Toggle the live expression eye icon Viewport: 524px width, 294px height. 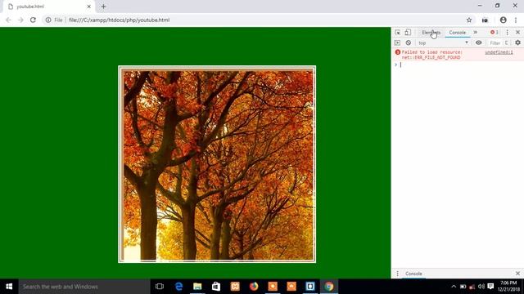pyautogui.click(x=478, y=42)
